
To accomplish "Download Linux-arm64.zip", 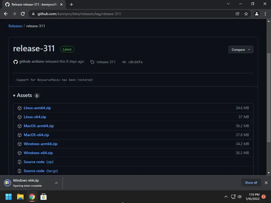I will (37, 108).
